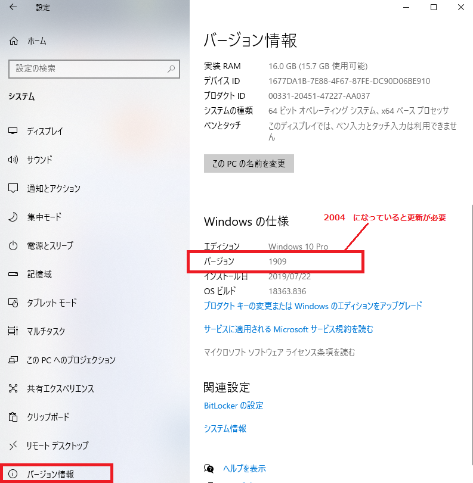
Task: Click the バージョン情報 info icon
Action: click(13, 473)
